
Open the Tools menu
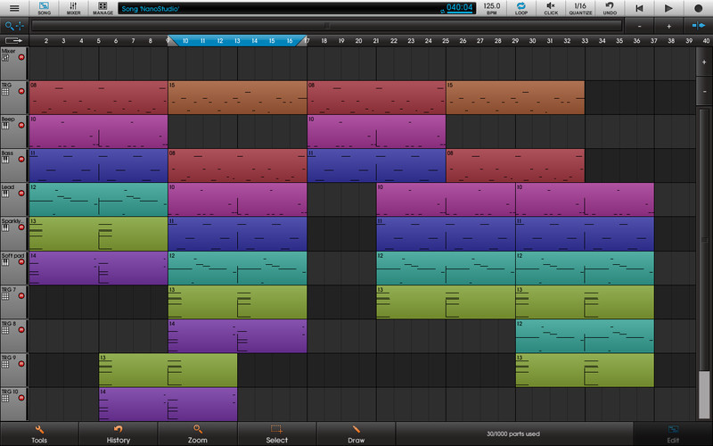coord(39,434)
